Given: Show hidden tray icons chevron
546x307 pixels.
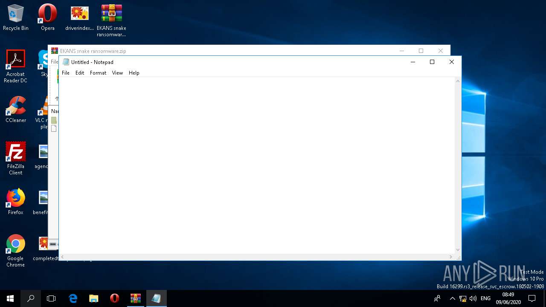Looking at the screenshot, I should point(452,298).
